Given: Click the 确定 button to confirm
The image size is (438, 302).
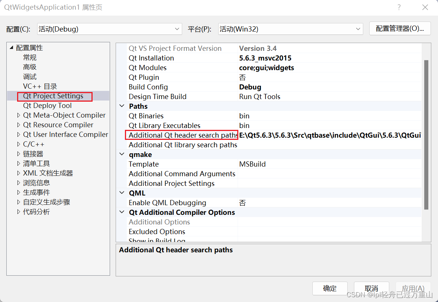Looking at the screenshot, I should 329,288.
